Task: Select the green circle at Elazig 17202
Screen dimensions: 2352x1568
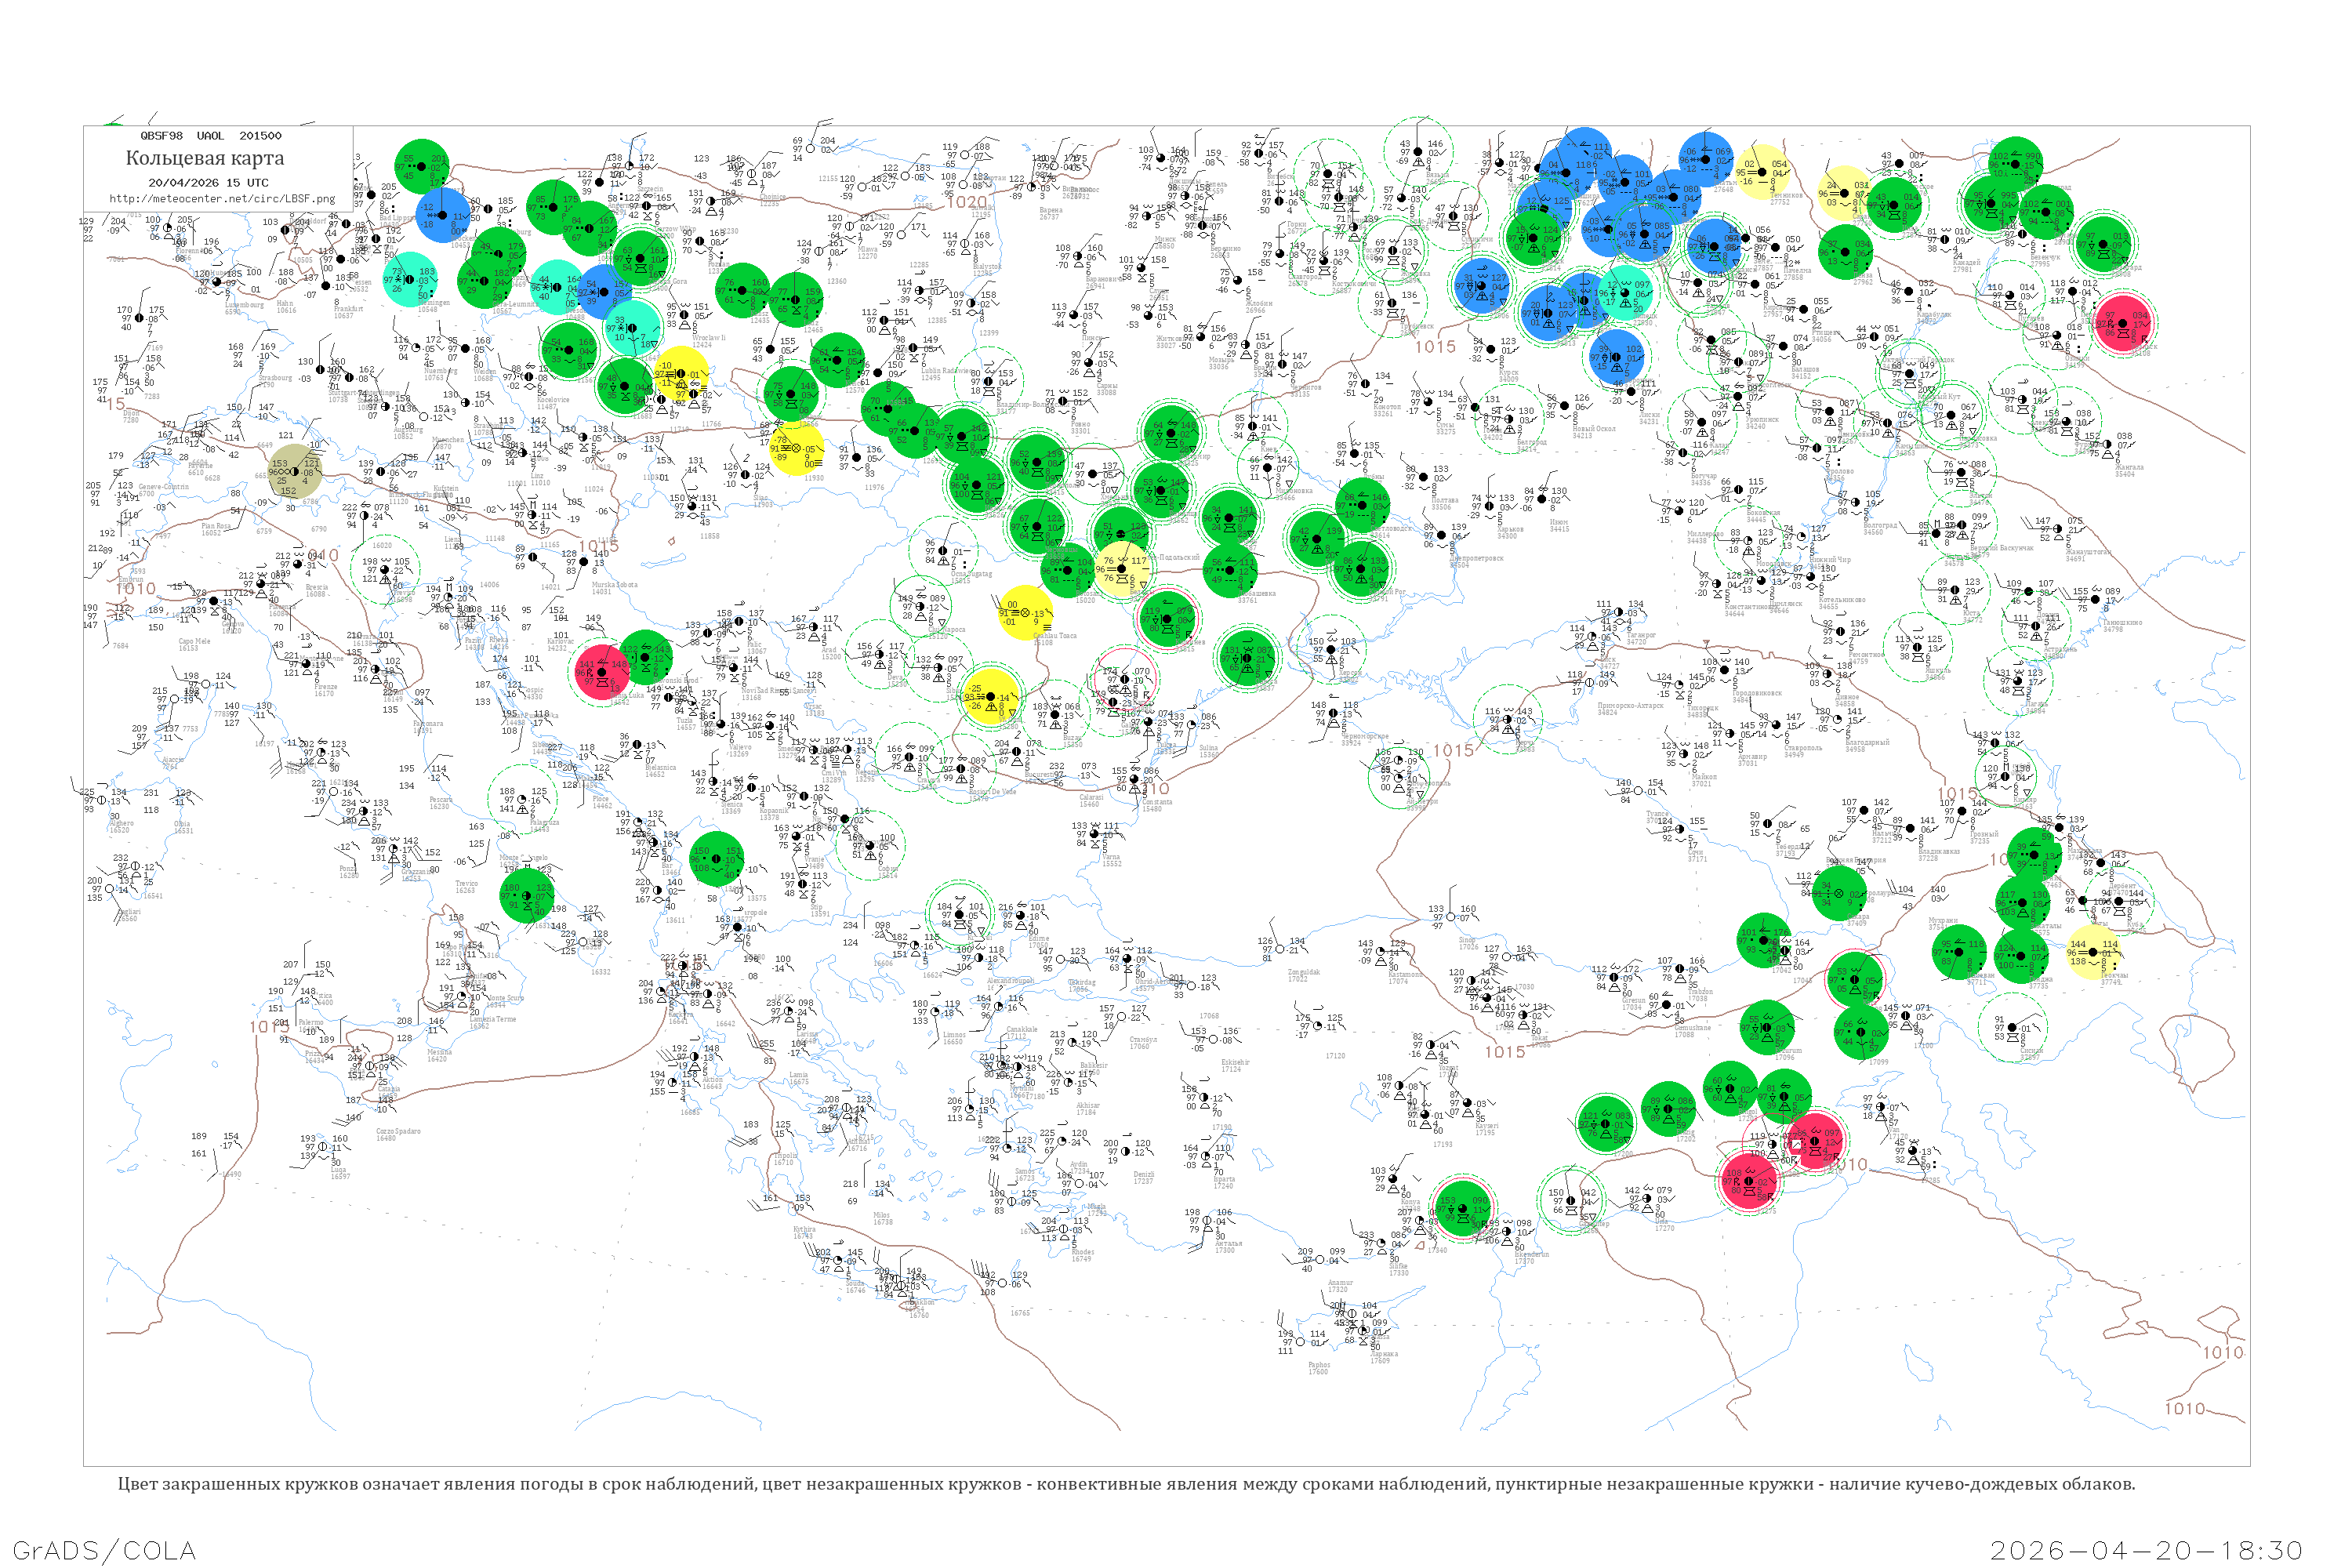Action: (x=1670, y=1109)
